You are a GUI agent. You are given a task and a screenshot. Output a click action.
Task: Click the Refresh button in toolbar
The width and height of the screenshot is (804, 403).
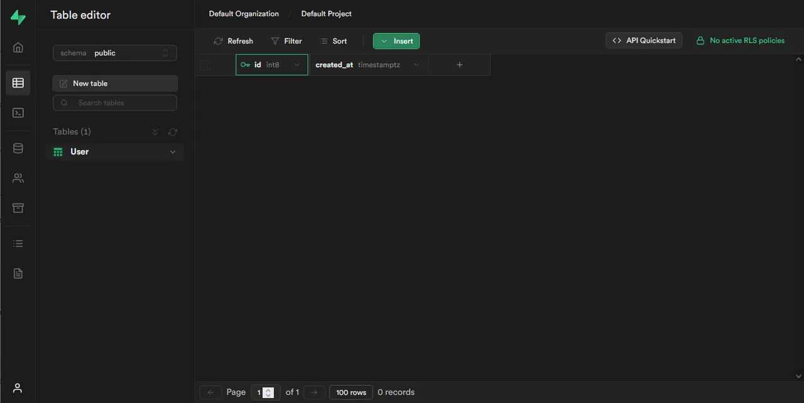click(234, 41)
